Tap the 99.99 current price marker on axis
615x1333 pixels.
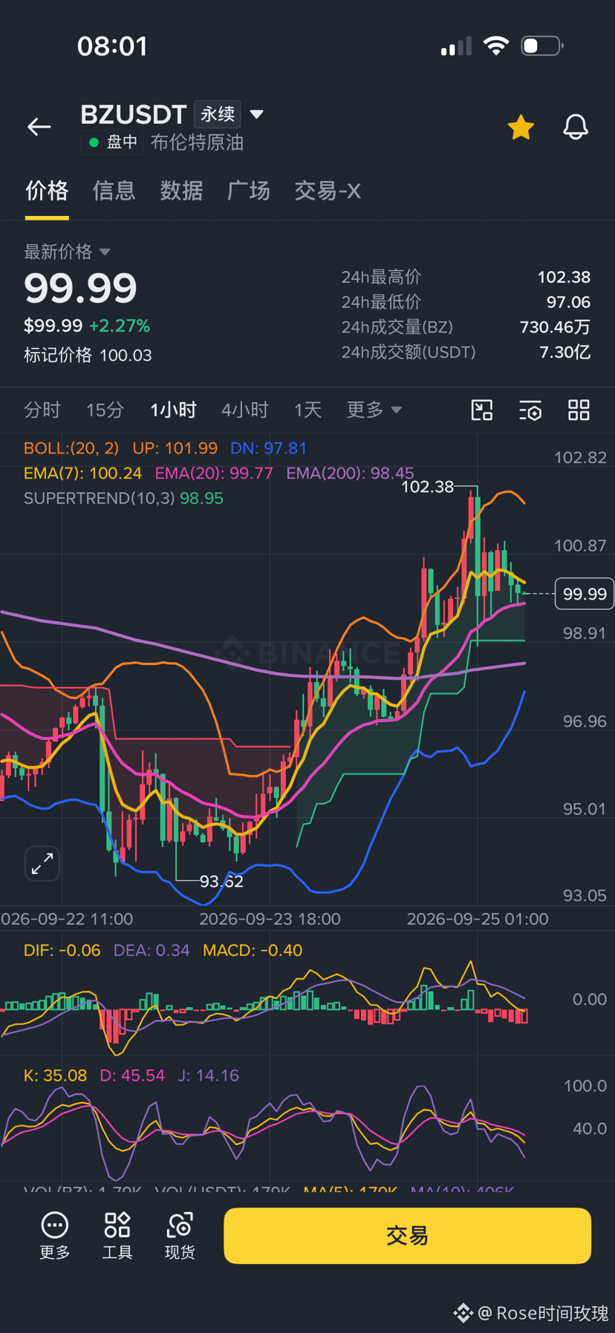pos(585,594)
